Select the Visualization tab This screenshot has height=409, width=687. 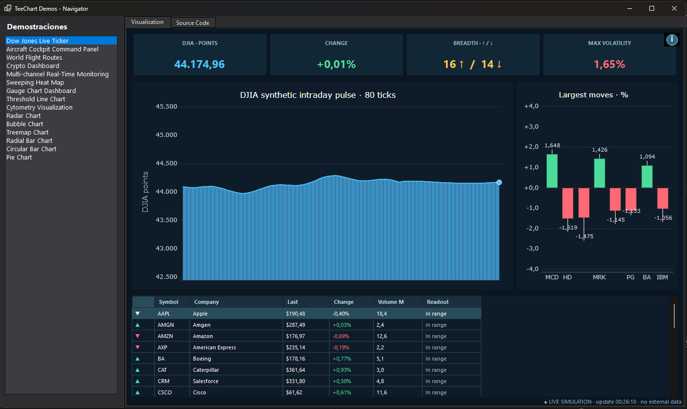coord(148,22)
